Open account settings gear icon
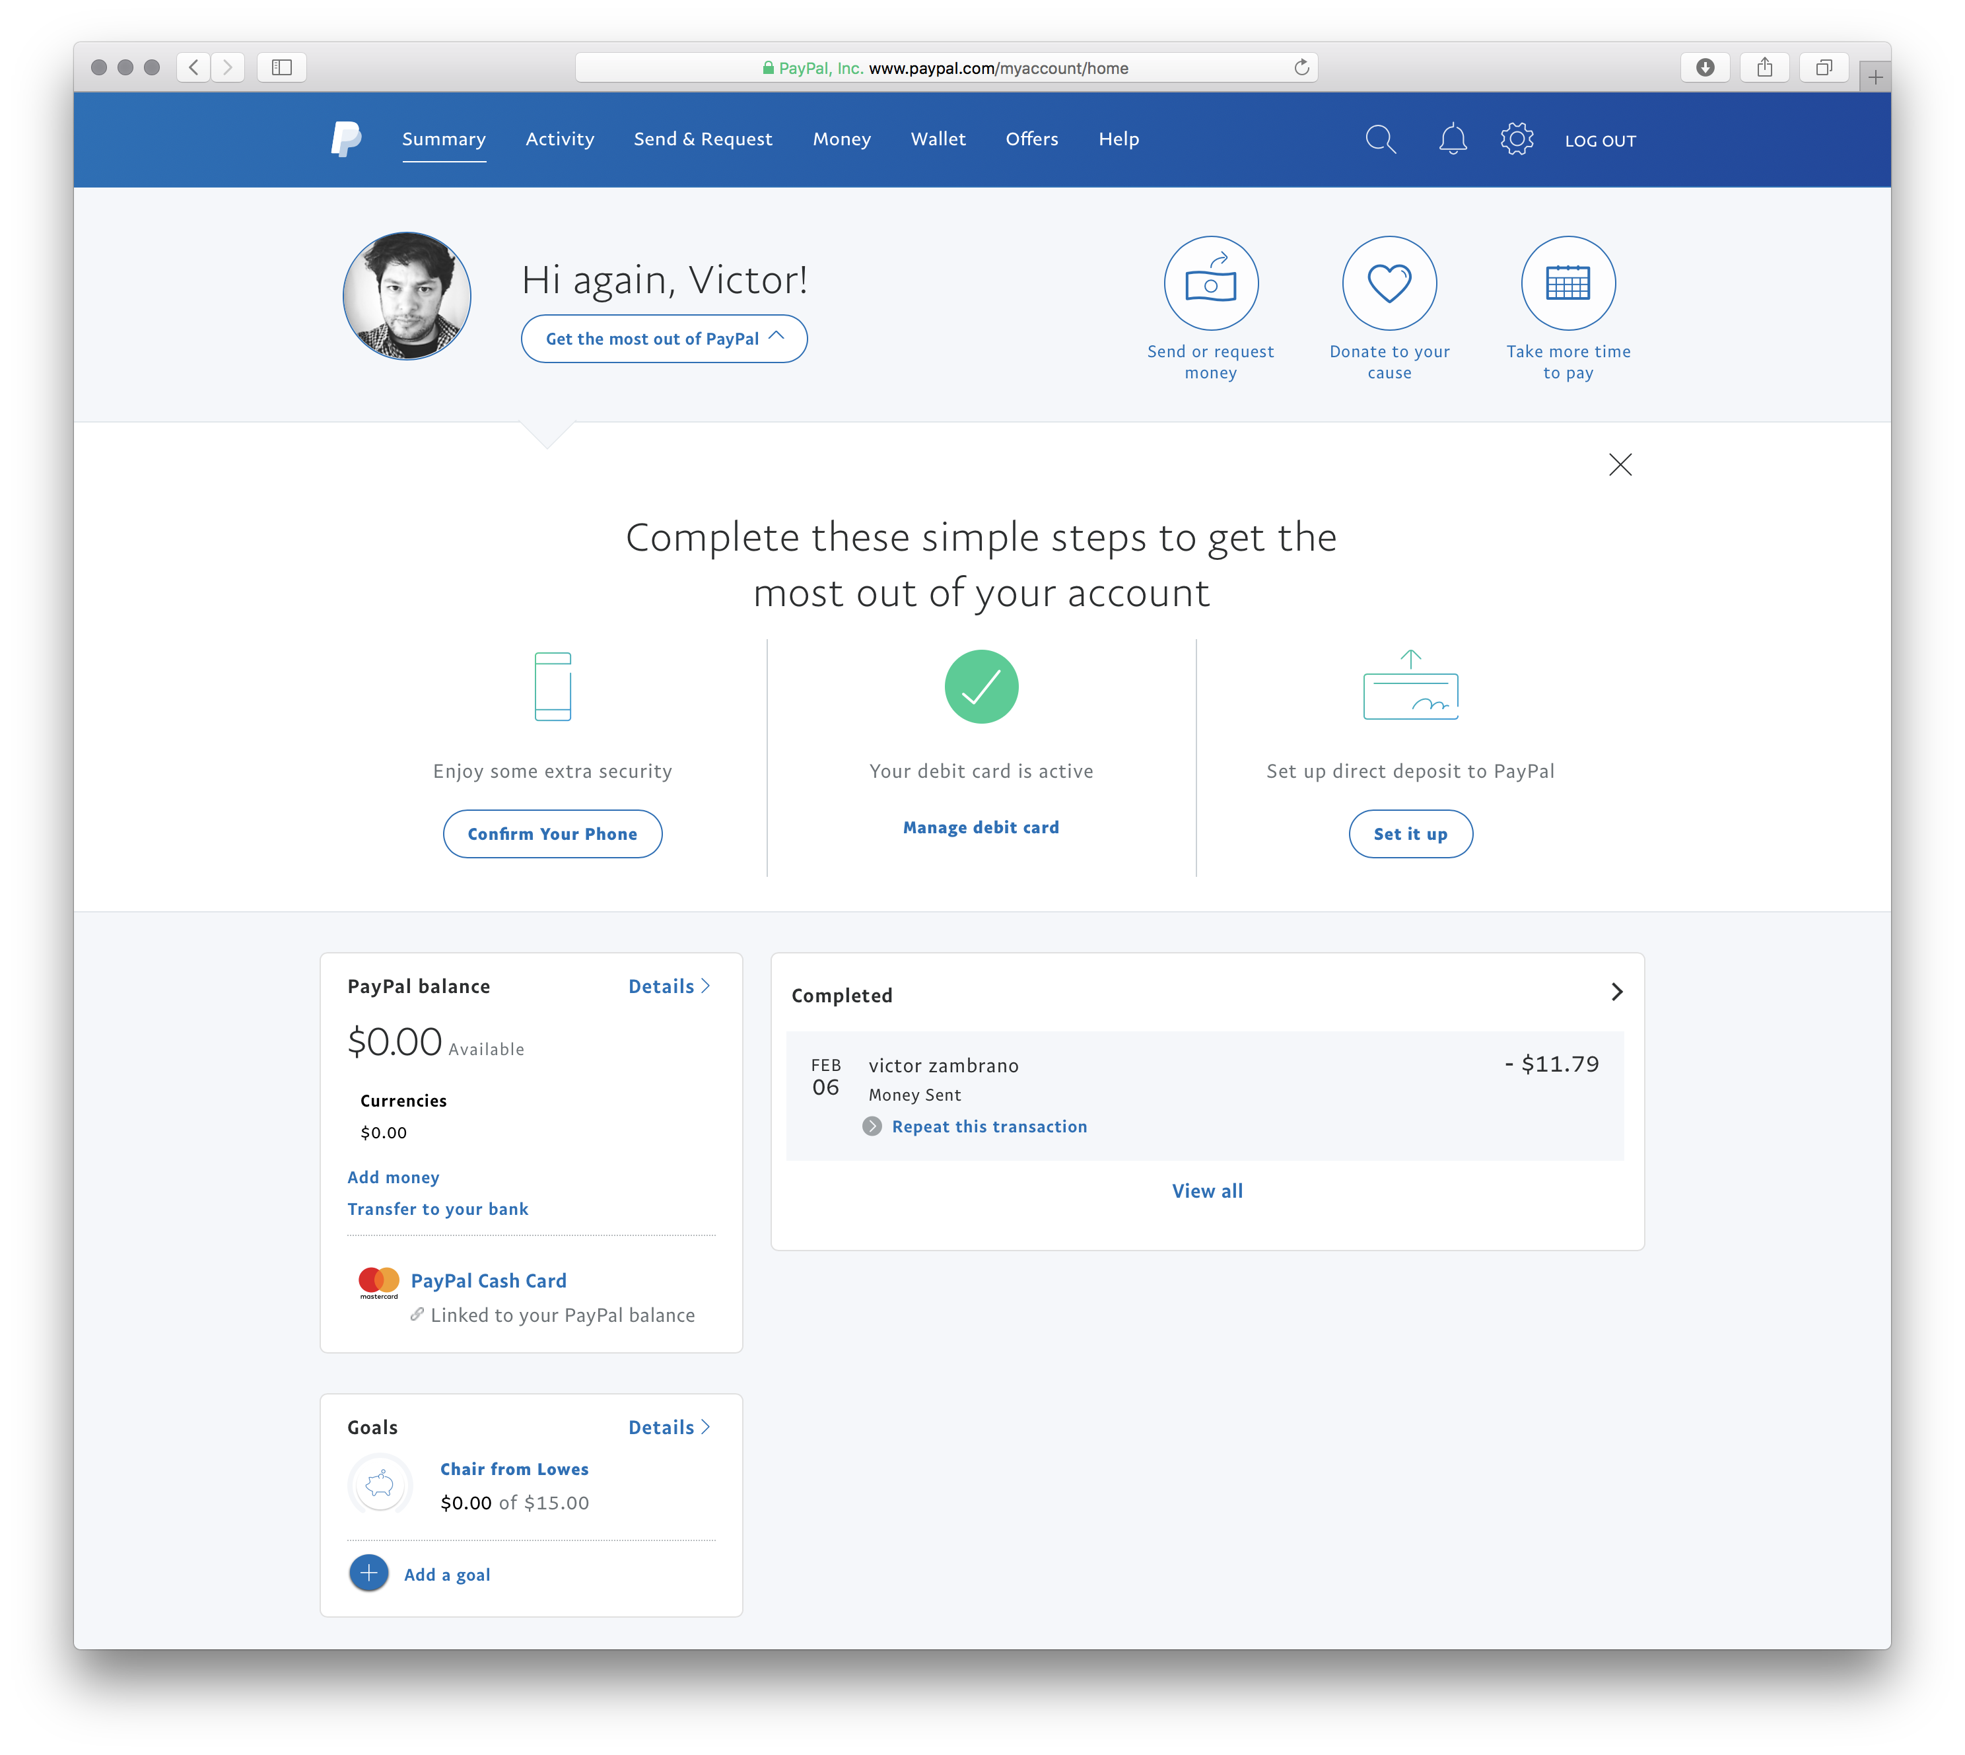 coord(1516,140)
